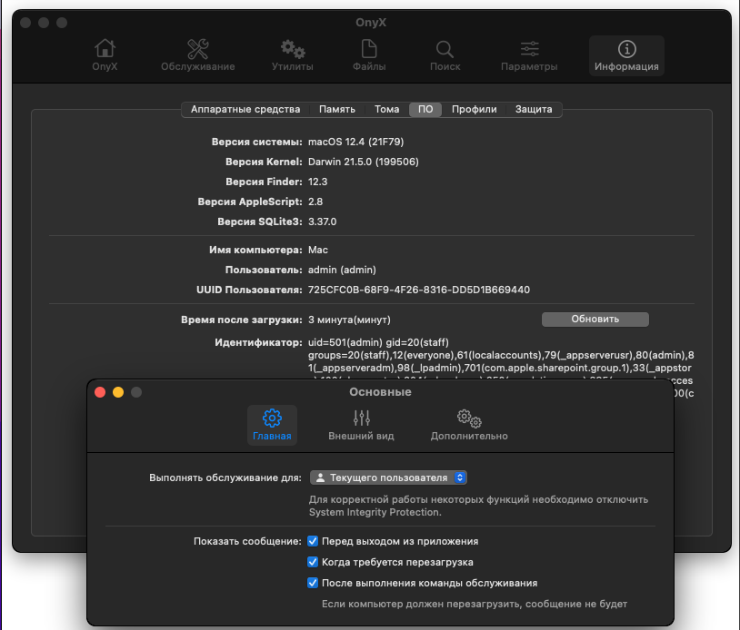The image size is (740, 630).
Task: Switch to the Профили tab
Action: click(475, 109)
